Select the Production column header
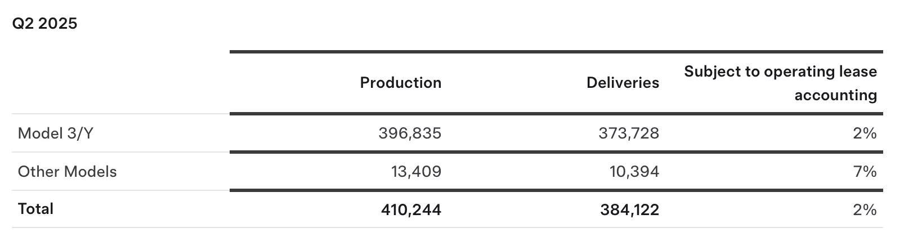 (x=400, y=83)
